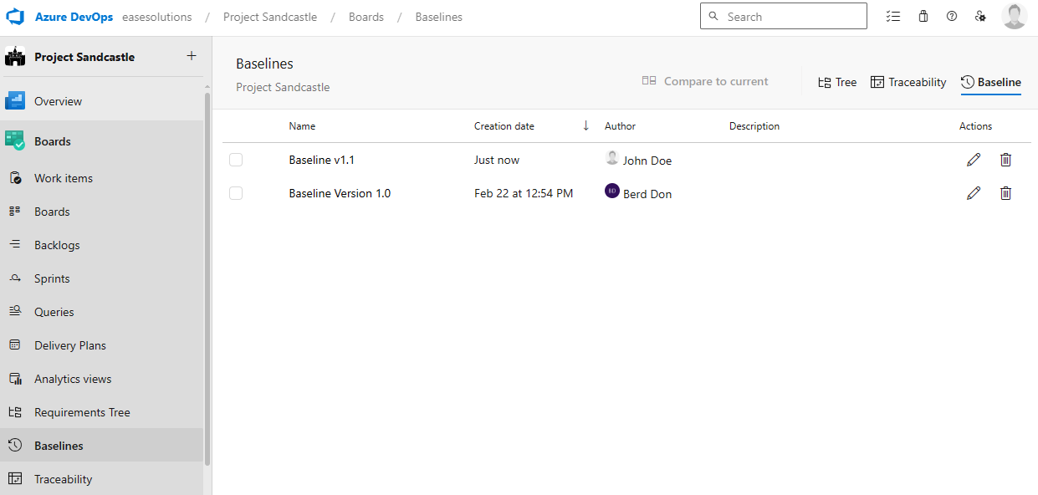The height and width of the screenshot is (495, 1038).
Task: Tick the checkbox for Baseline v1.1
Action: [236, 160]
